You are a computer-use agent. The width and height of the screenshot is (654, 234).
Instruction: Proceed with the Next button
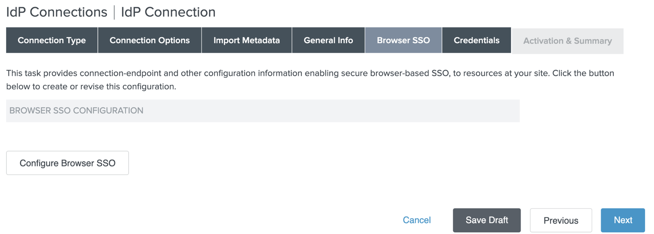(623, 220)
